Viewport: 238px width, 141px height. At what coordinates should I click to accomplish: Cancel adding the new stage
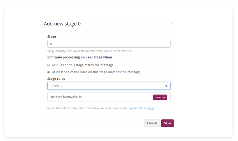click(x=152, y=123)
